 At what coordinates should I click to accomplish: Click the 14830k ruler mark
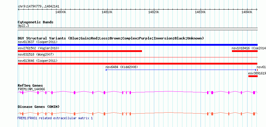(200, 12)
